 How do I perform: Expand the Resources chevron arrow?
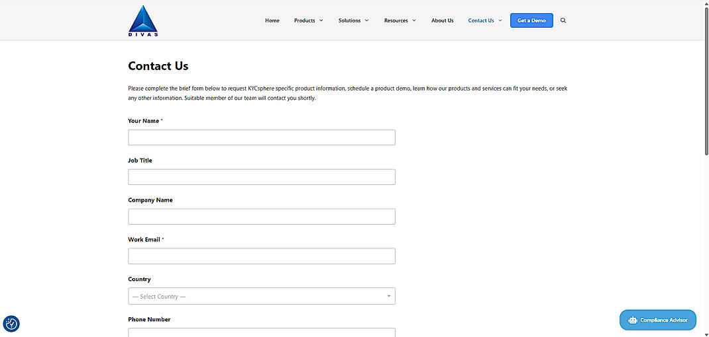coord(414,20)
